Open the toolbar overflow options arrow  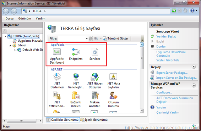[142, 40]
